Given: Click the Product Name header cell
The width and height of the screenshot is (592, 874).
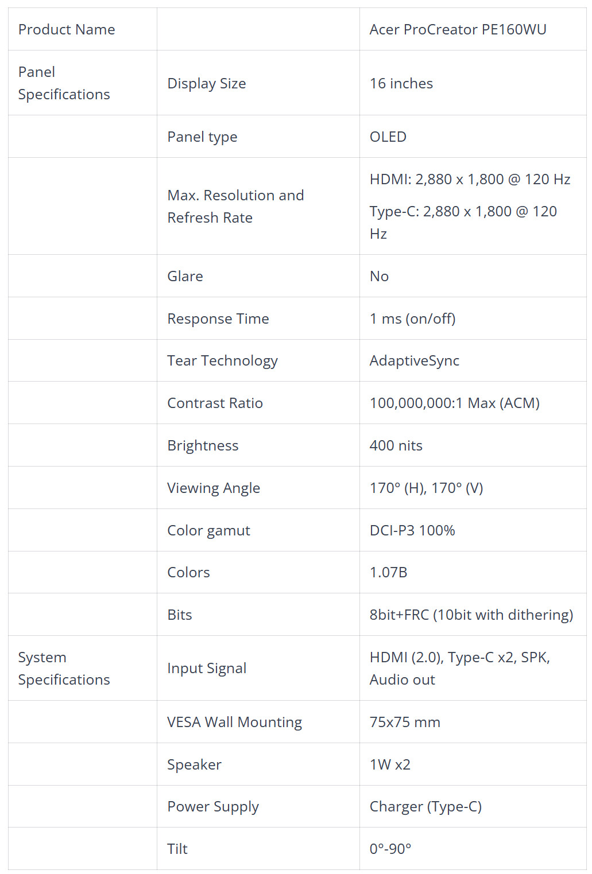Looking at the screenshot, I should (x=83, y=29).
